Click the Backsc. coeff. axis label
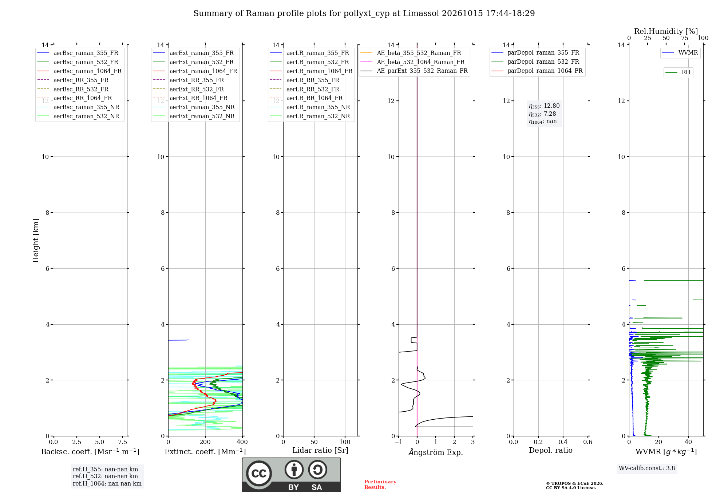The height and width of the screenshot is (495, 728). click(x=90, y=452)
